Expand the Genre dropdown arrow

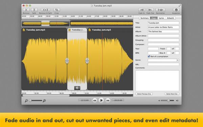coord(178,60)
